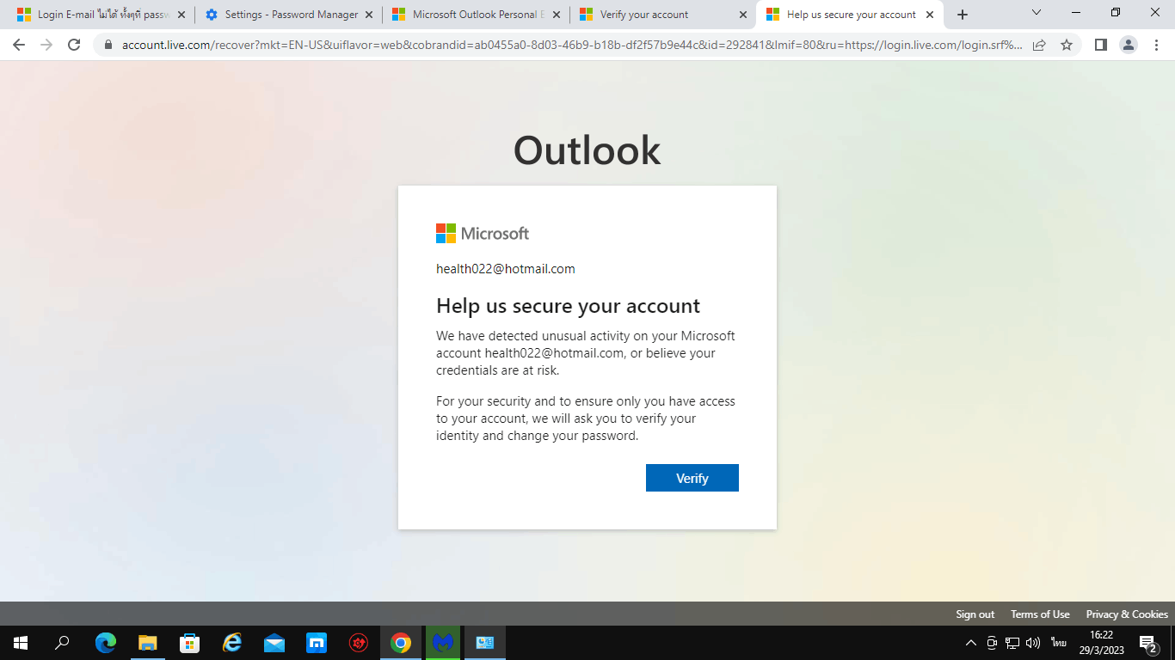
Task: Go back to the previous page
Action: pos(19,45)
